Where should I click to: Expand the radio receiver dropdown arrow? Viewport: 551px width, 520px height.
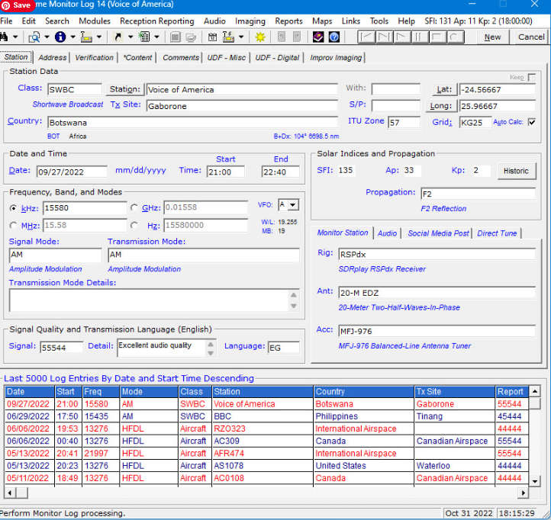pyautogui.click(x=98, y=37)
